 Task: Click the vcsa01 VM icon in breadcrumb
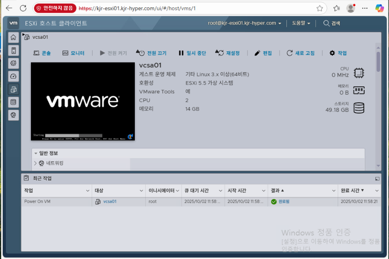pos(26,37)
